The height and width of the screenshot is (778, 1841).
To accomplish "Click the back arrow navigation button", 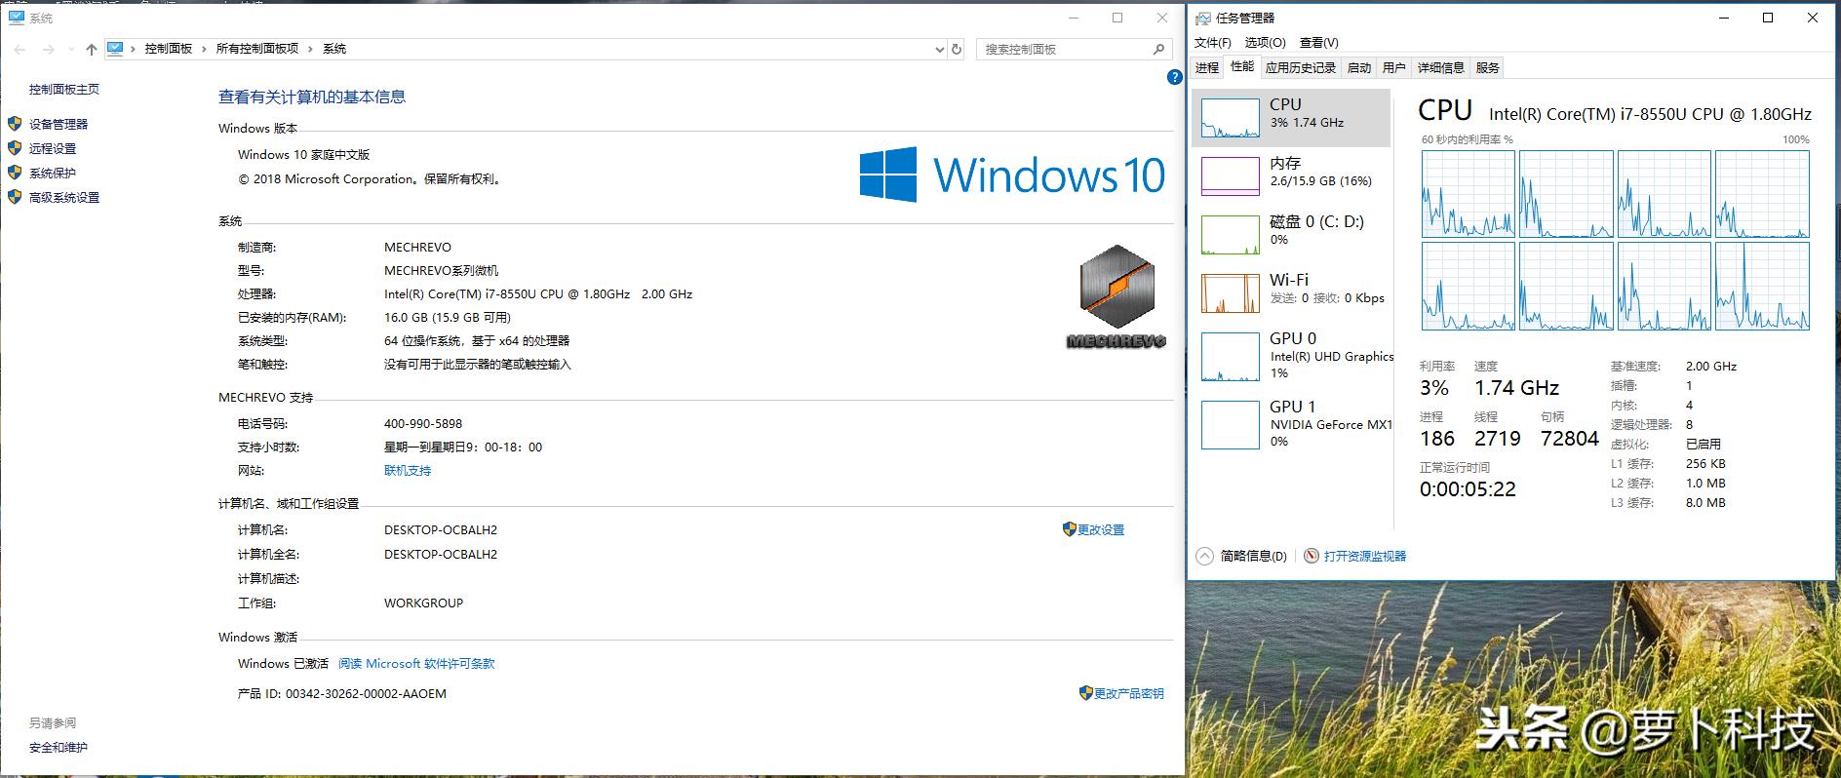I will pos(20,49).
